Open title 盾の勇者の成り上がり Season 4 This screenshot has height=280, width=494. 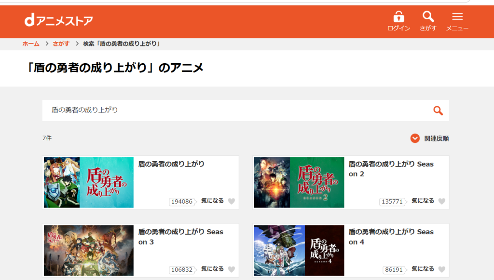391,237
